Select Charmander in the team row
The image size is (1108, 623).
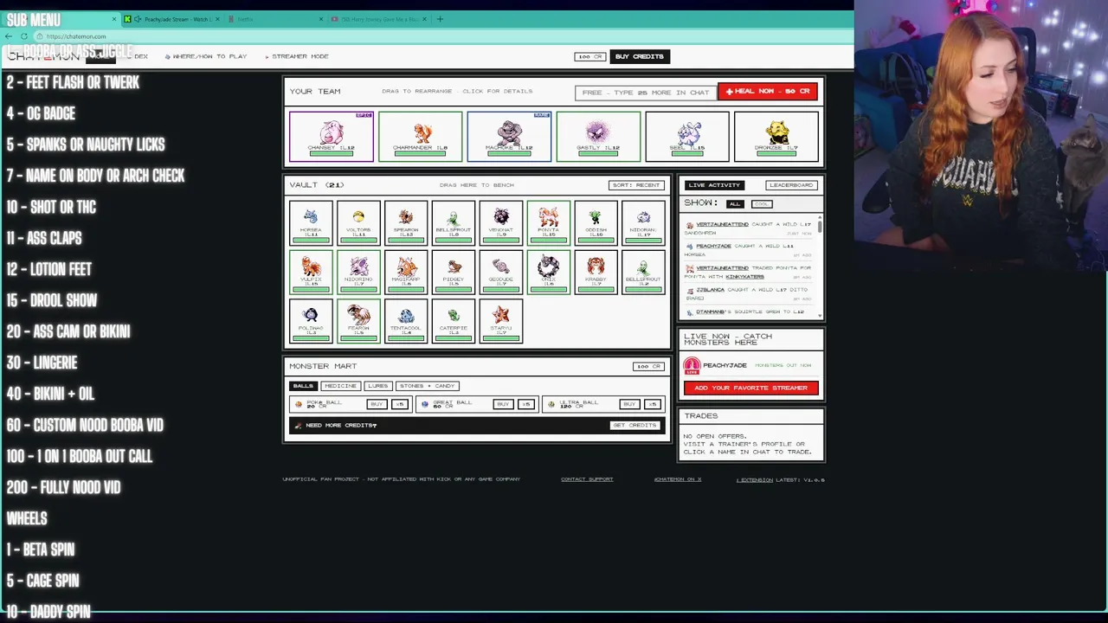[421, 137]
